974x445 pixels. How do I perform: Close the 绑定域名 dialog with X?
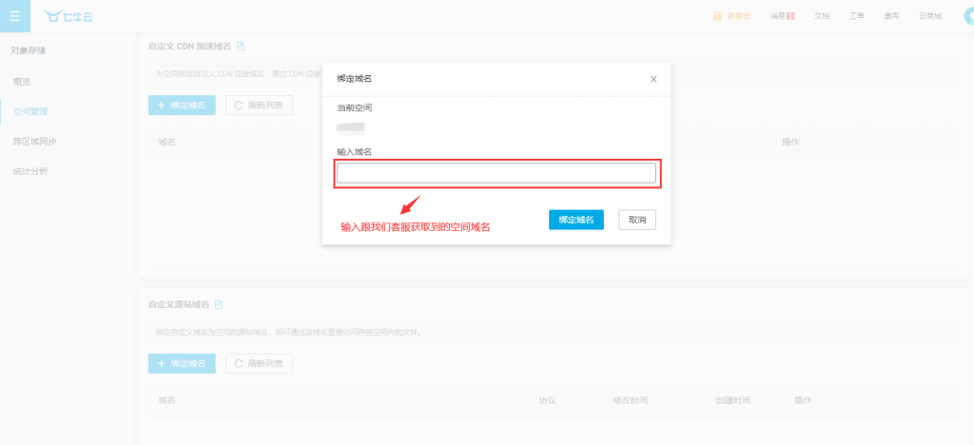point(653,79)
